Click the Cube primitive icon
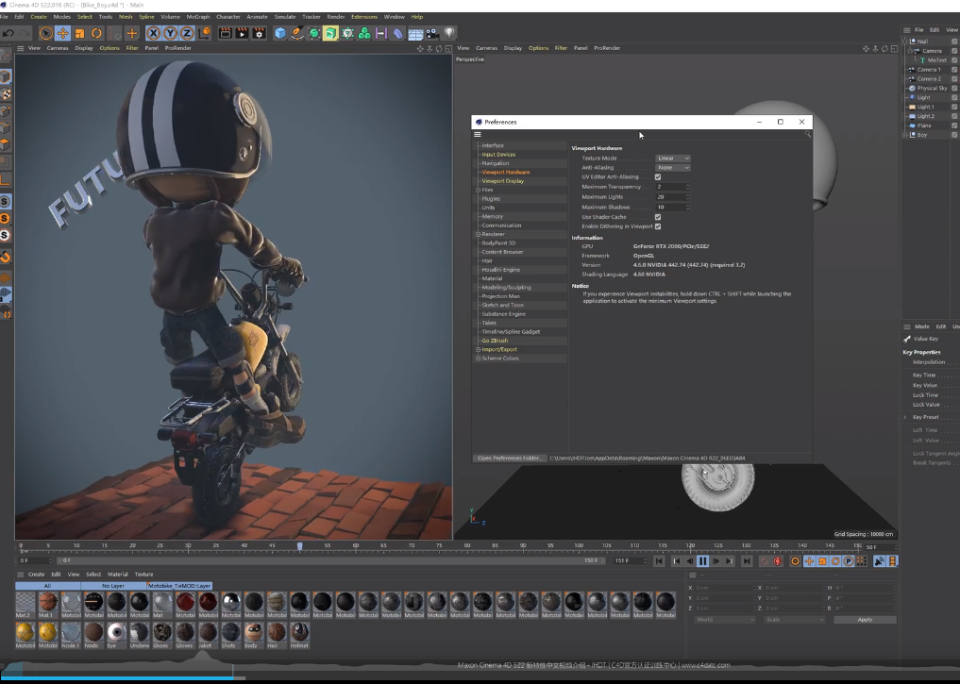The height and width of the screenshot is (684, 960). point(279,33)
